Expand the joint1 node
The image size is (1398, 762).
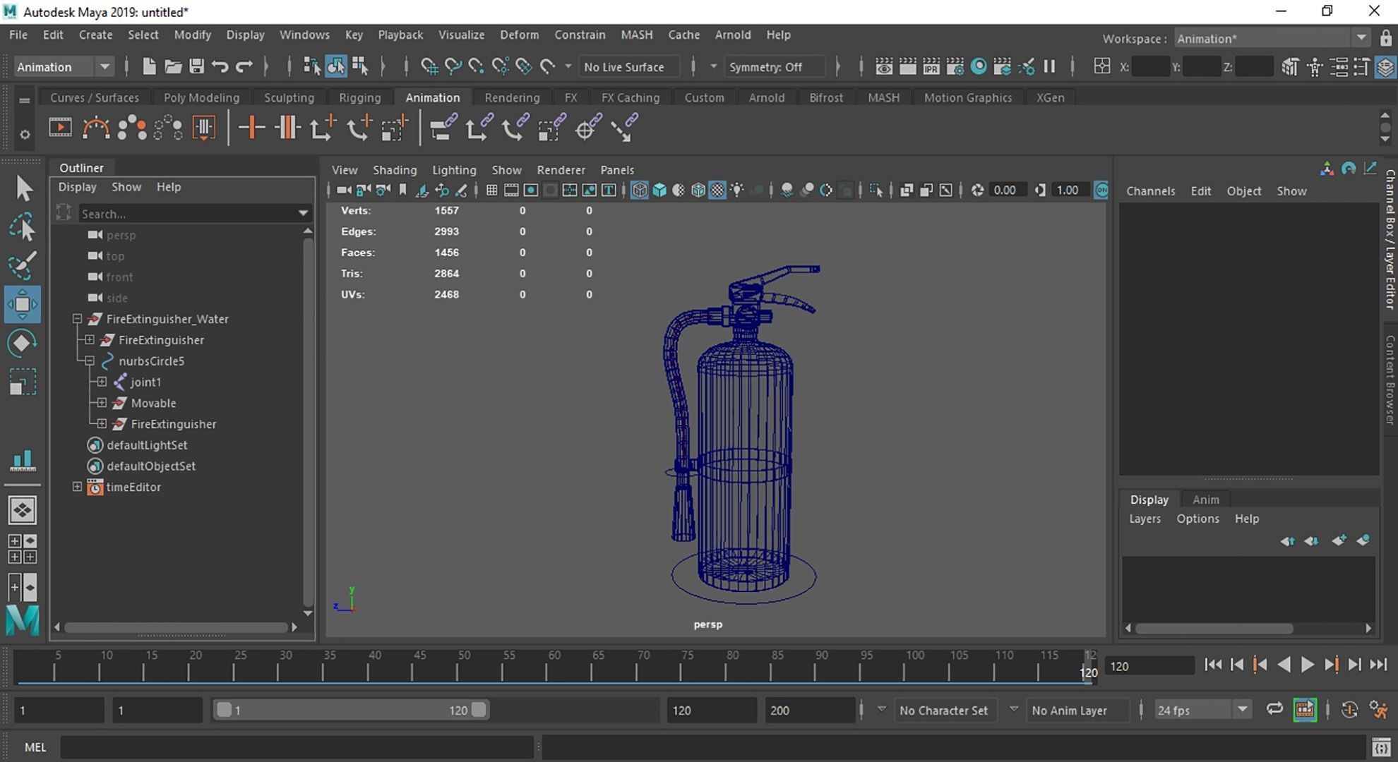[x=102, y=382]
